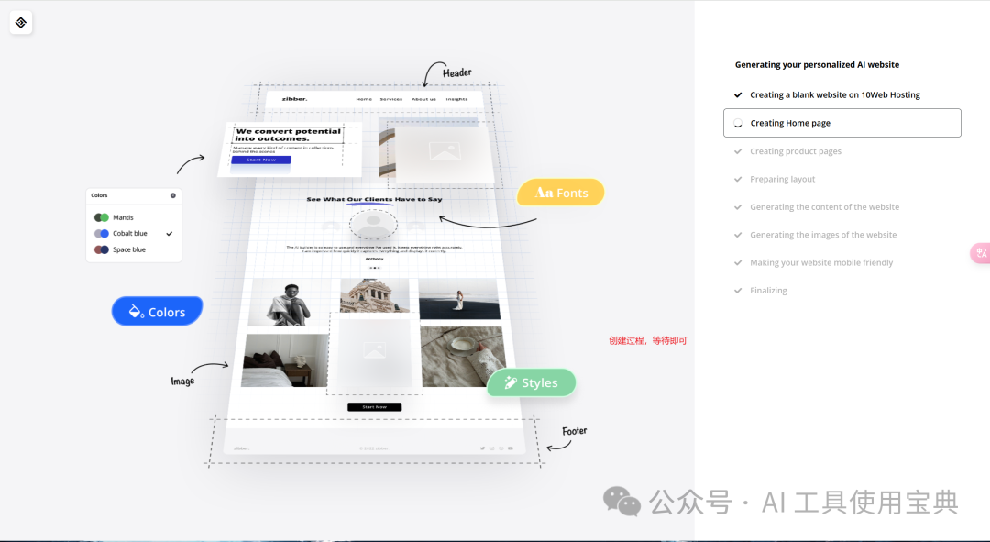This screenshot has height=542, width=990.
Task: Click the testimonial avatar placeholder
Action: pos(373,224)
